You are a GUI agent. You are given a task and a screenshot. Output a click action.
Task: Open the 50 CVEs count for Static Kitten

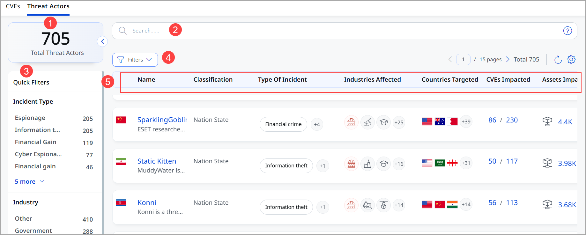[x=492, y=161]
